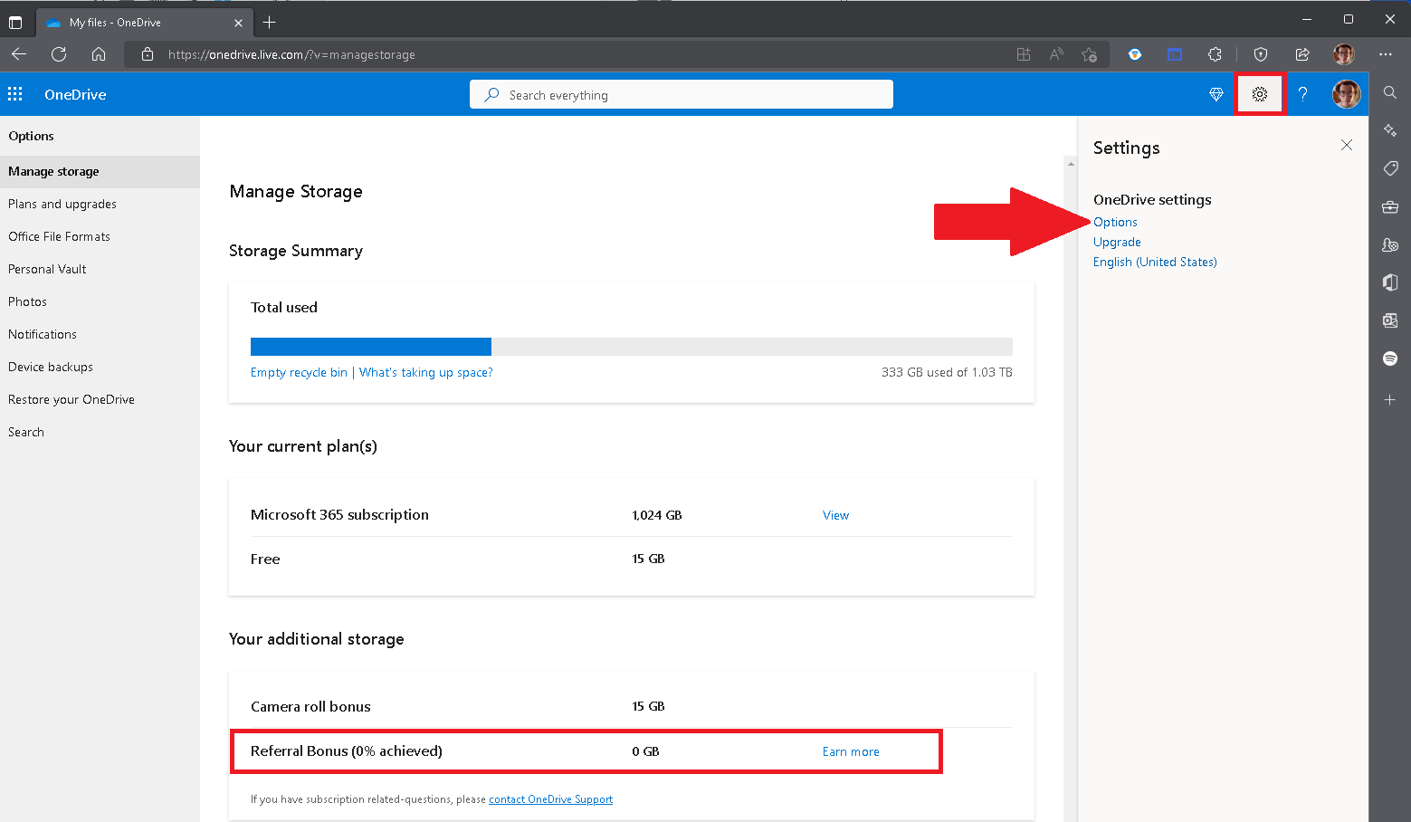Viewport: 1411px width, 822px height.
Task: Open the Edge sidebar Tools briefcase icon
Action: (x=1390, y=206)
